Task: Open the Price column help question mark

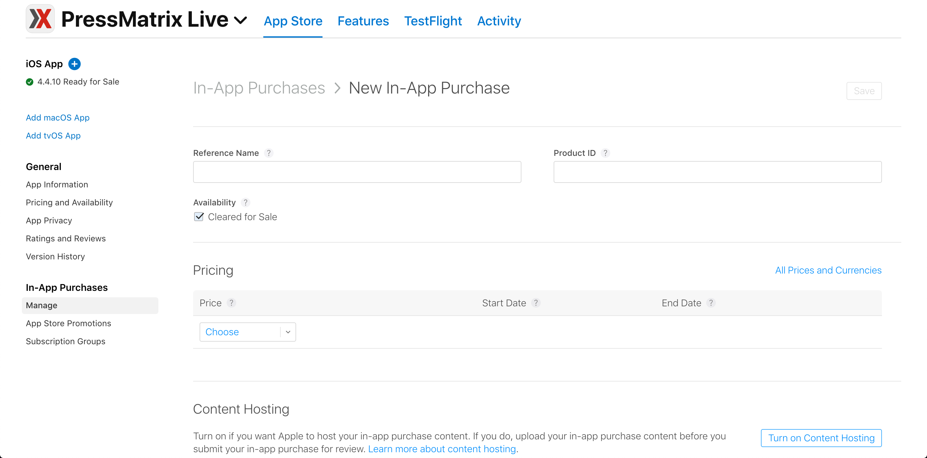Action: pos(231,303)
